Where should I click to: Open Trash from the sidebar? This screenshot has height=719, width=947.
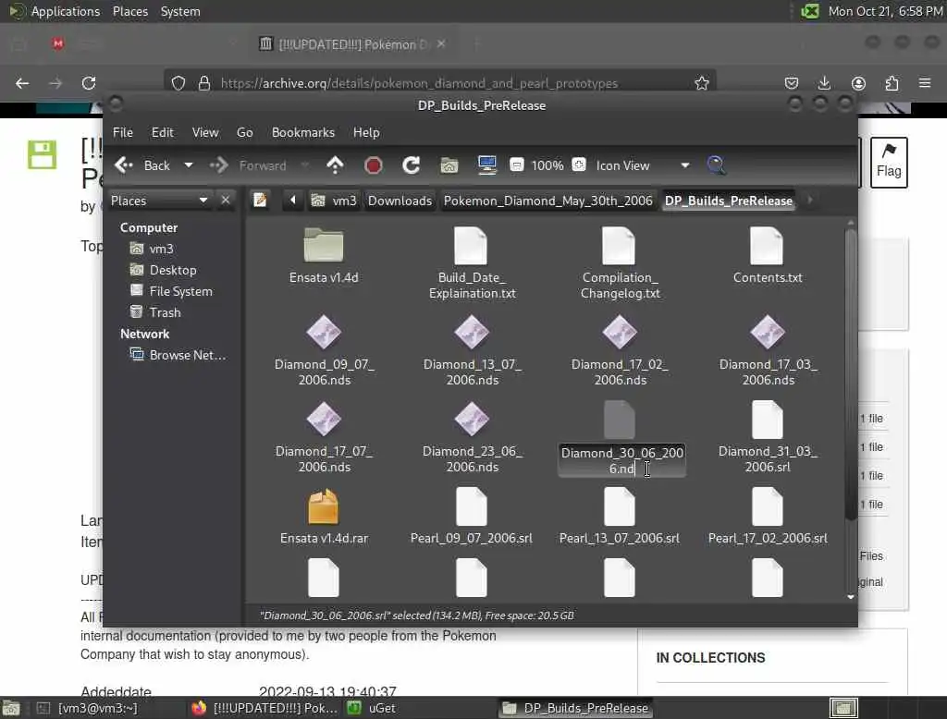[155, 312]
